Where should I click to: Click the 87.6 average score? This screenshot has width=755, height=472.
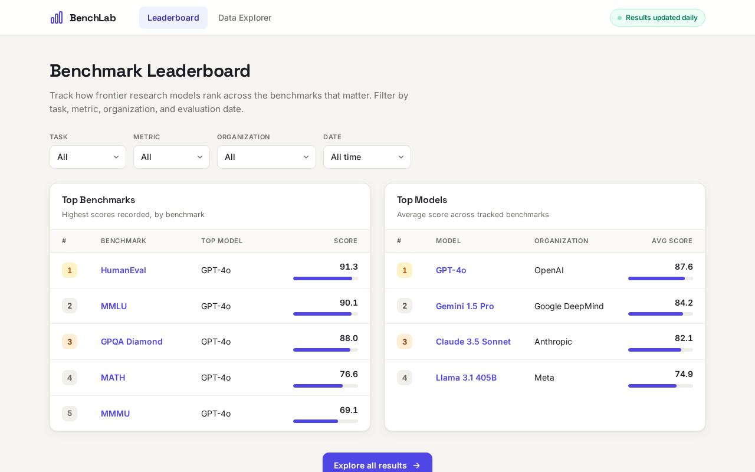[684, 267]
